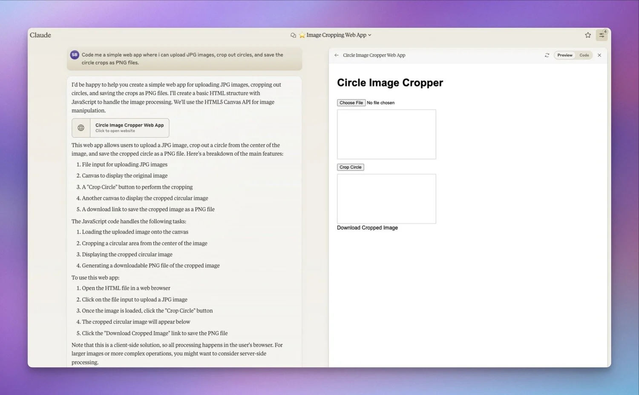Screen dimensions: 639x395
Task: Click the share icon next to conversation title
Action: [293, 35]
